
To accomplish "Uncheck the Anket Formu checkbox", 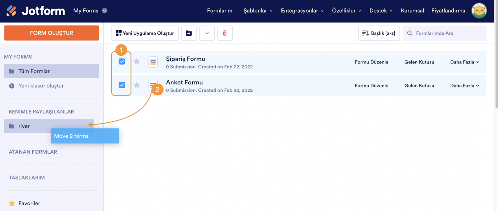I will pyautogui.click(x=122, y=85).
